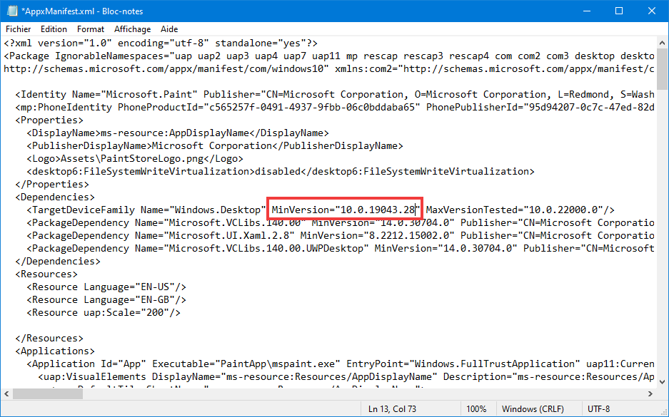Click the Ln 13, Col 73 status entry

click(392, 409)
